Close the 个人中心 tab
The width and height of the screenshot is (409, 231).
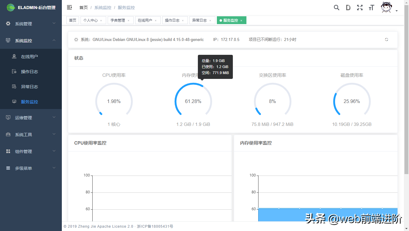click(x=101, y=20)
